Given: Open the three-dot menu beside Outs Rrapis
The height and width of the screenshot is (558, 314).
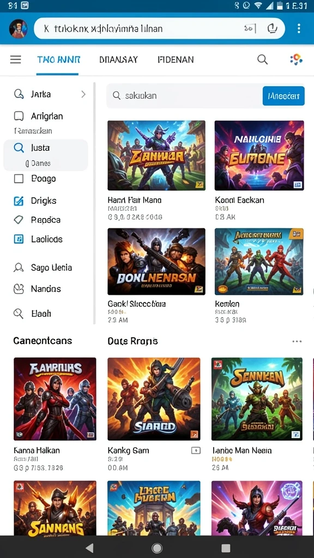Looking at the screenshot, I should coord(297,341).
